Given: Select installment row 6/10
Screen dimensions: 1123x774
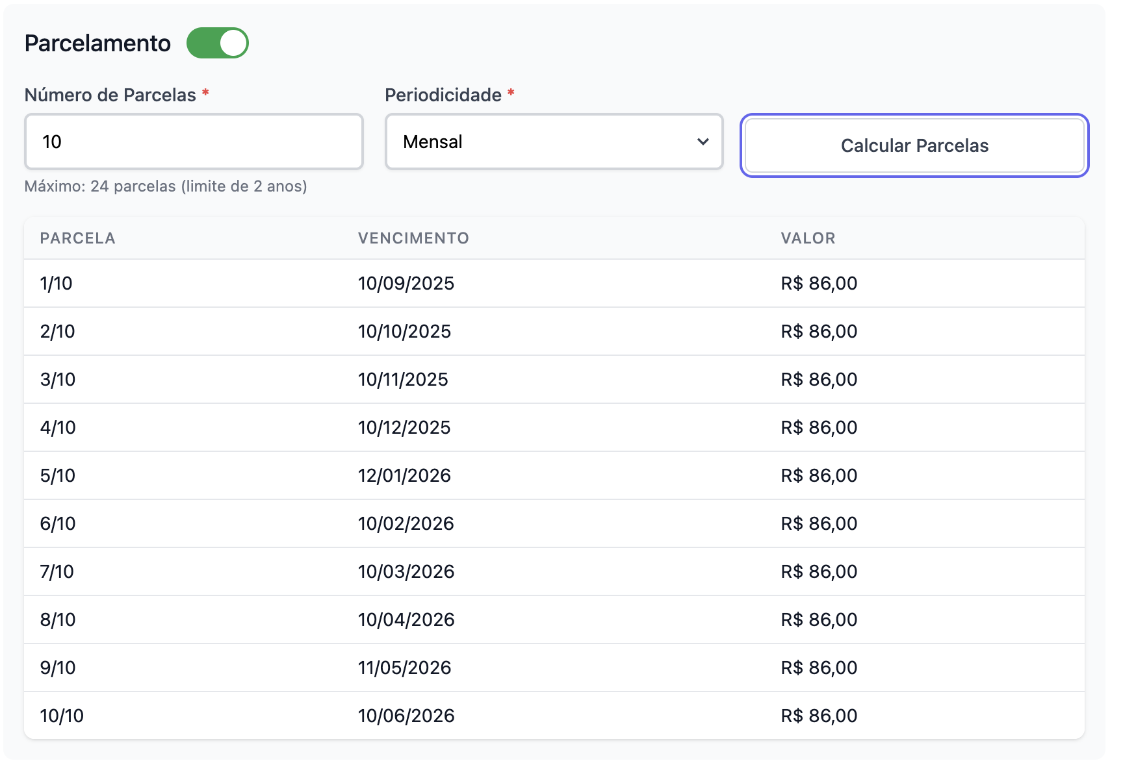Looking at the screenshot, I should tap(58, 523).
